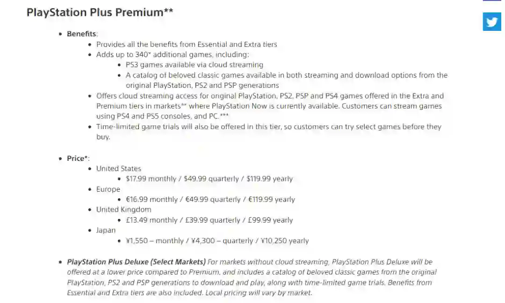Viewport: 505px width, 303px height.
Task: Click the ¥1,550 monthly price line
Action: click(217, 241)
